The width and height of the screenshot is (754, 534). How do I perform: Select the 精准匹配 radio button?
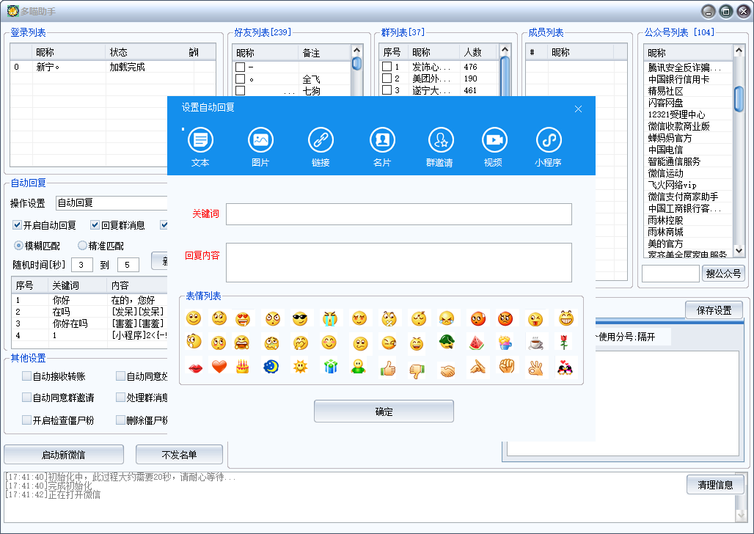(82, 246)
